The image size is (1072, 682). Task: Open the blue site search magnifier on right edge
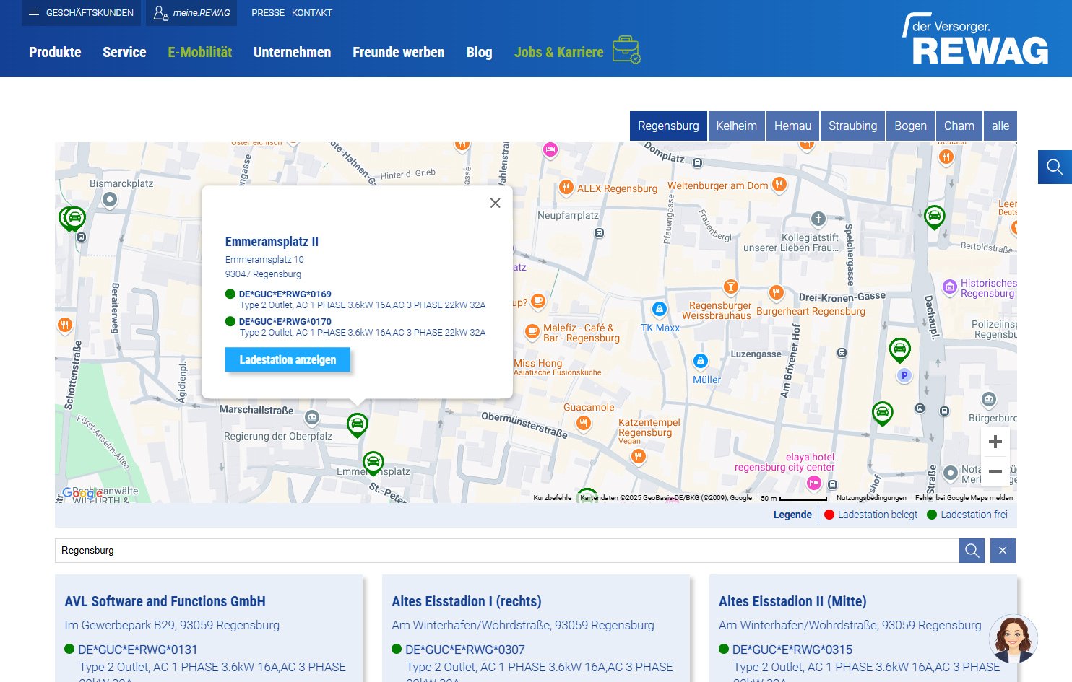click(1054, 167)
